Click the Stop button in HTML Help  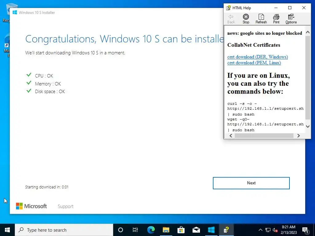(246, 19)
